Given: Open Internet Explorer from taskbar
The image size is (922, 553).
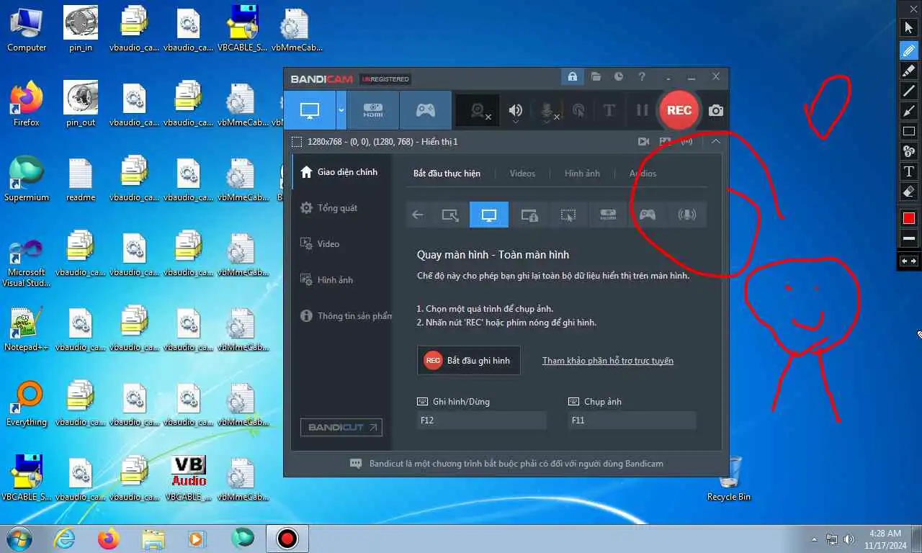Looking at the screenshot, I should point(64,539).
